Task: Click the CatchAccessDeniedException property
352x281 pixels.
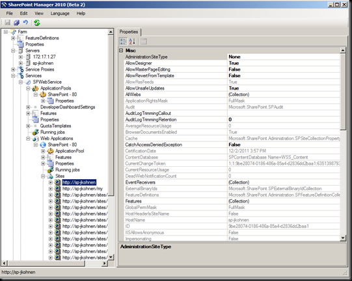Action: 154,145
